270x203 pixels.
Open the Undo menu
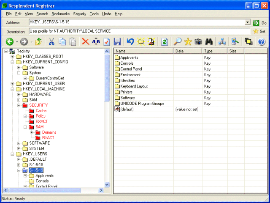(107, 14)
